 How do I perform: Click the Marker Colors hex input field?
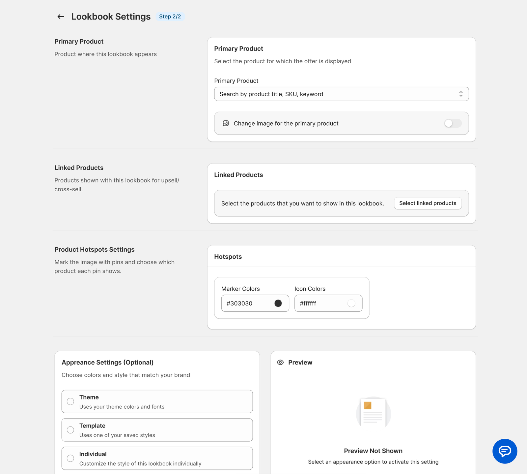point(247,303)
